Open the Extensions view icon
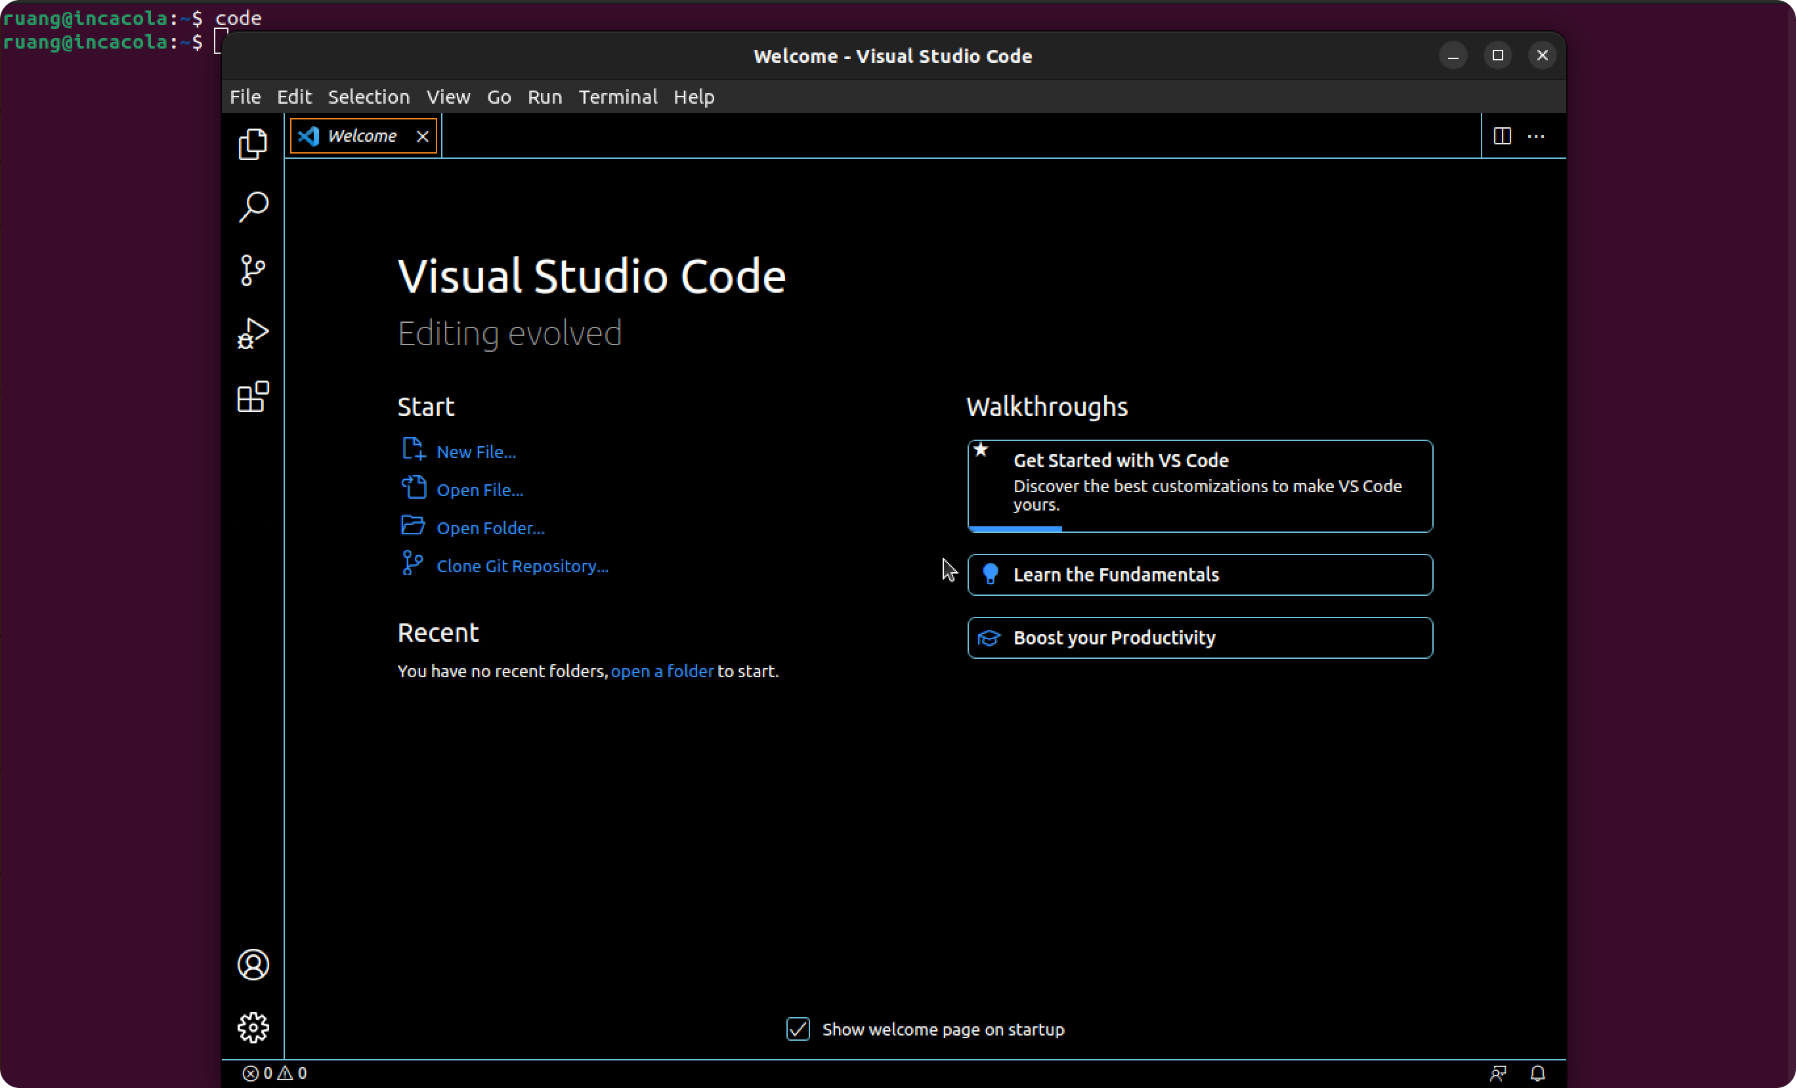Viewport: 1796px width, 1088px height. 253,397
